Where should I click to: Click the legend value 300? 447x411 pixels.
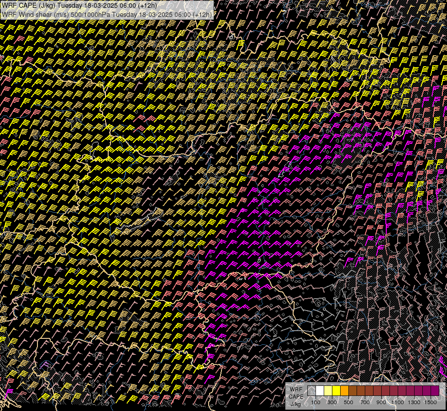click(332, 402)
